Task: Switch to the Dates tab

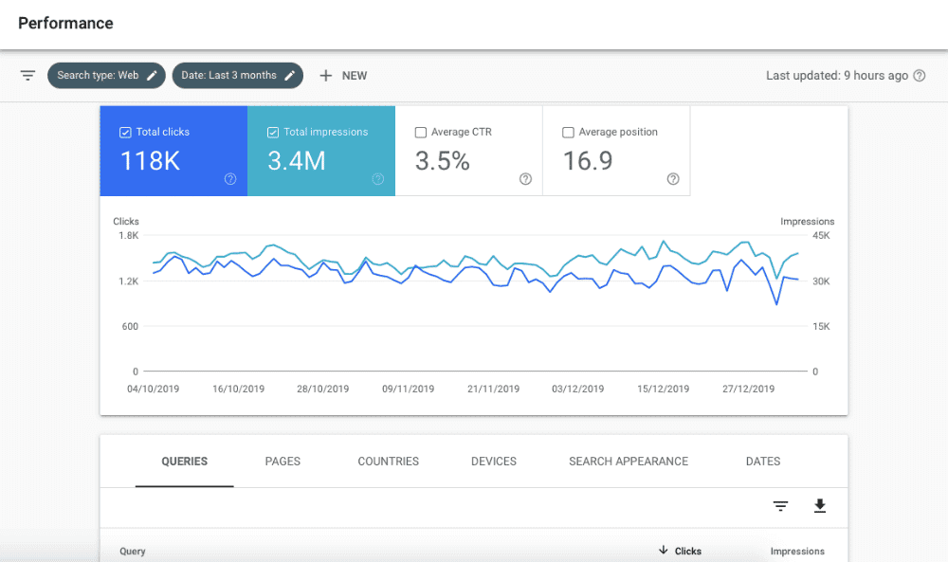Action: point(763,462)
